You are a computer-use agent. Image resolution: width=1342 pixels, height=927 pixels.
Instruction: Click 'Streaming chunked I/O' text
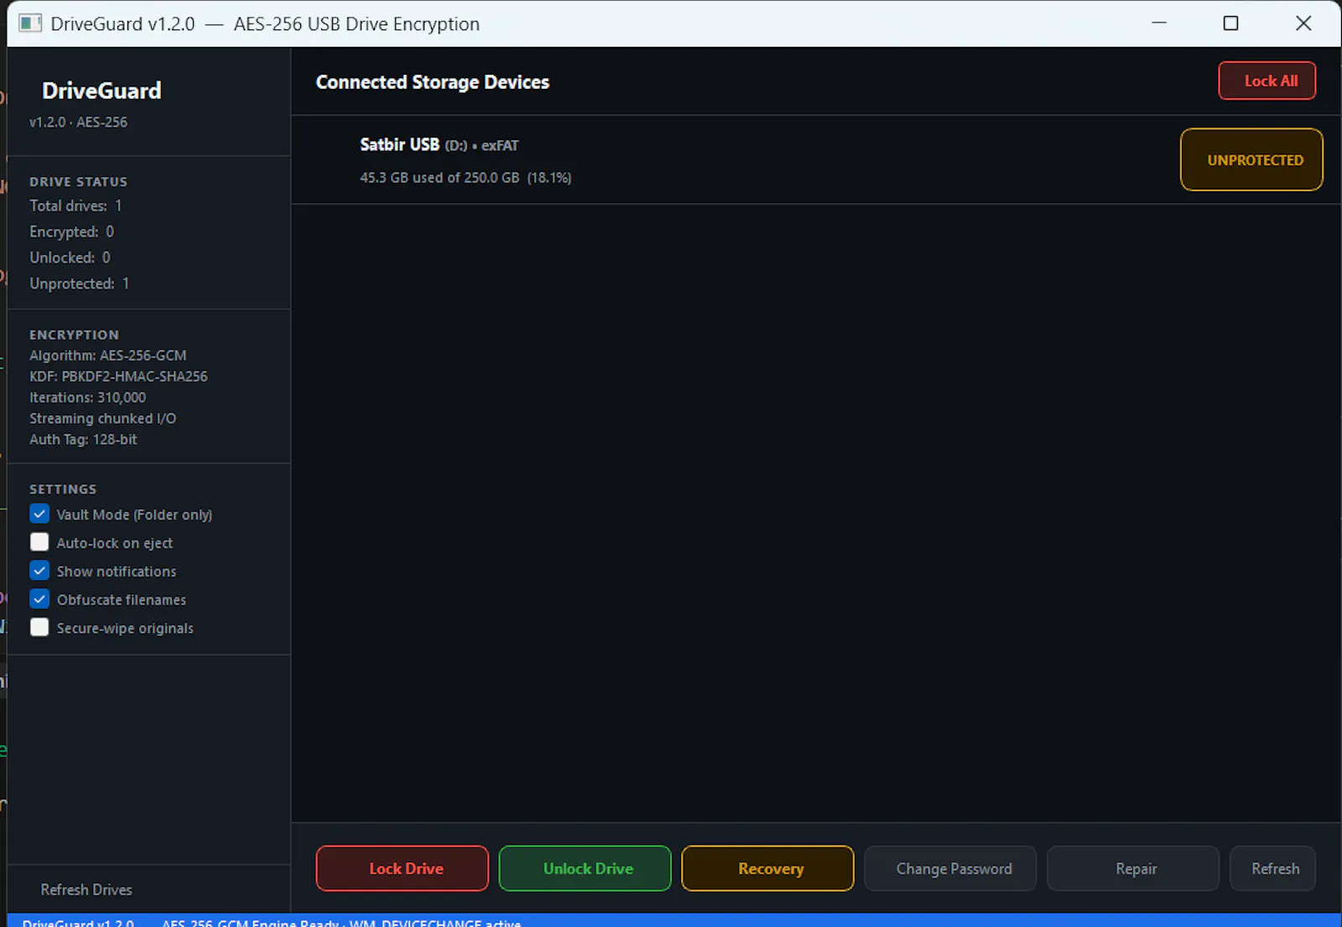tap(103, 419)
